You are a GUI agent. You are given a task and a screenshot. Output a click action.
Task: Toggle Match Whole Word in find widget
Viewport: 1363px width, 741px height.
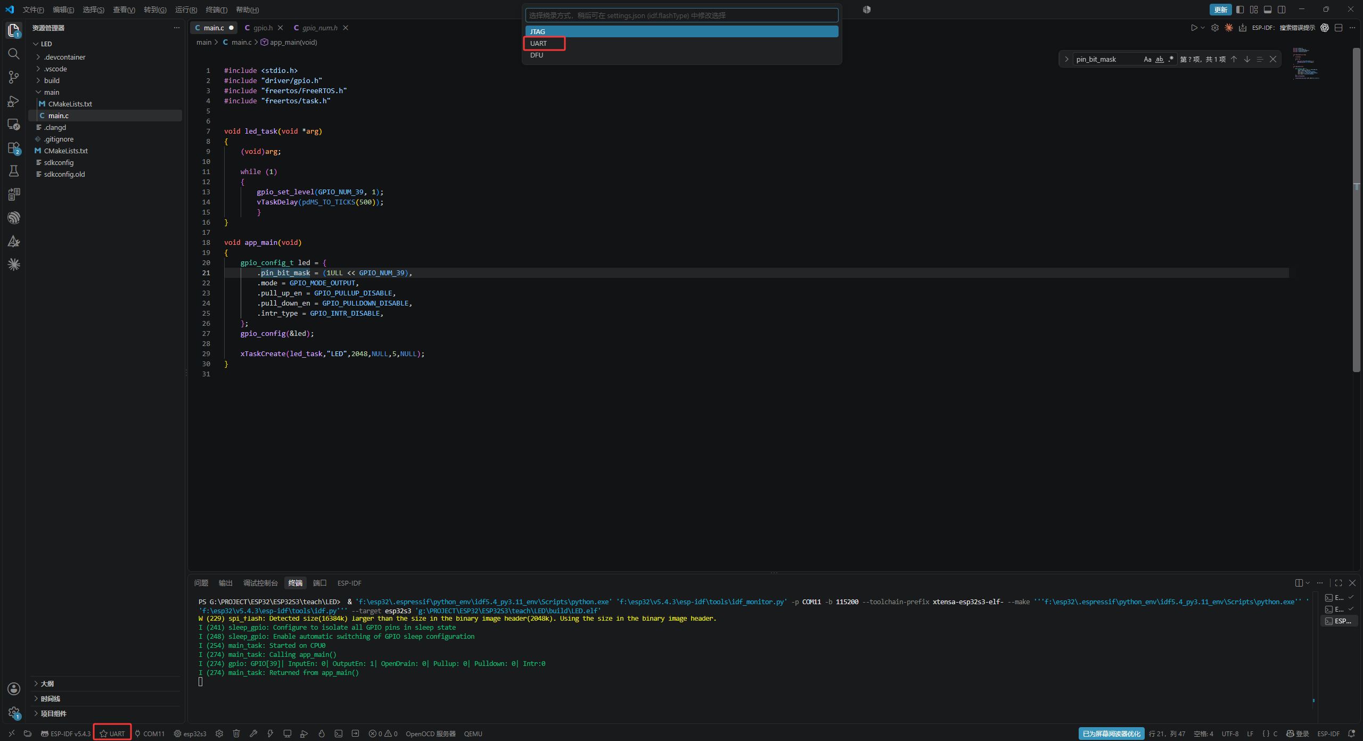(1159, 59)
